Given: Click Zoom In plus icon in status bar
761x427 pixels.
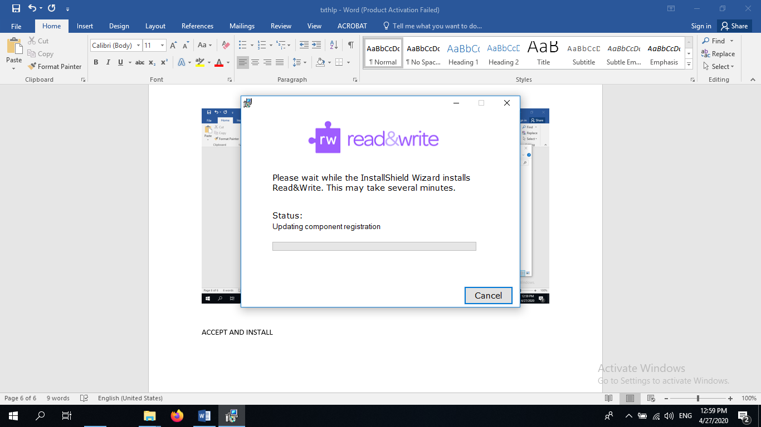Looking at the screenshot, I should [x=730, y=398].
